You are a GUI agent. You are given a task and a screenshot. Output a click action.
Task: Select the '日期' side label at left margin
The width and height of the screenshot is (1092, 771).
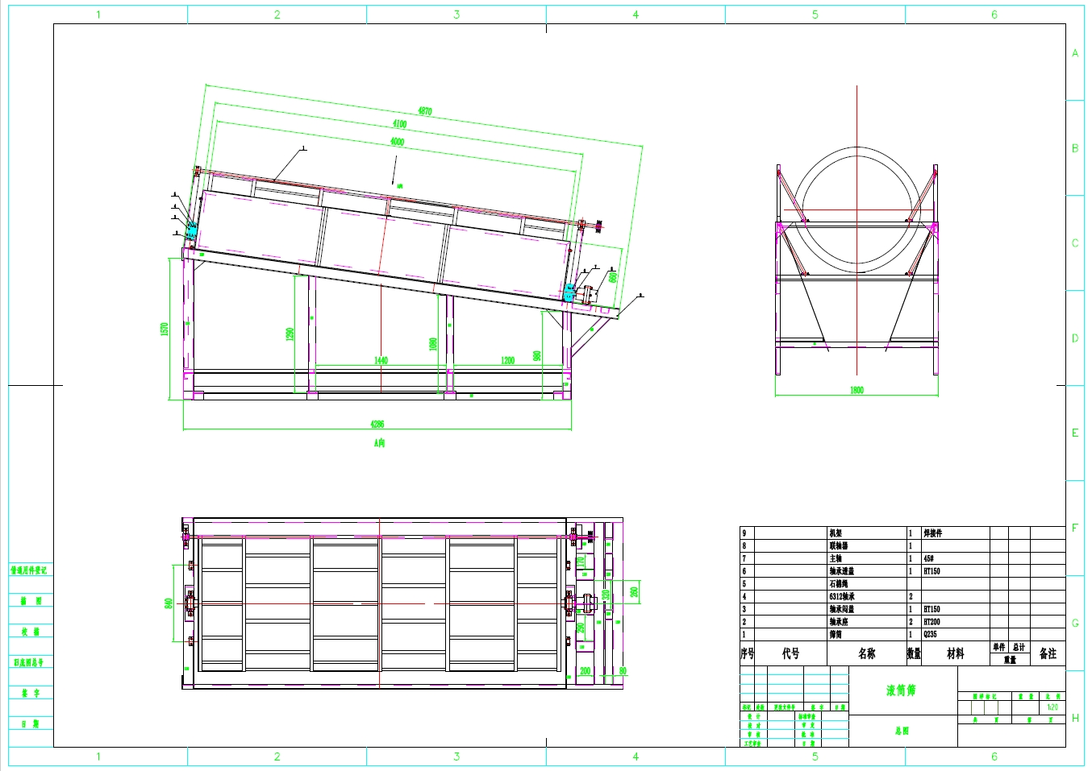tap(31, 724)
